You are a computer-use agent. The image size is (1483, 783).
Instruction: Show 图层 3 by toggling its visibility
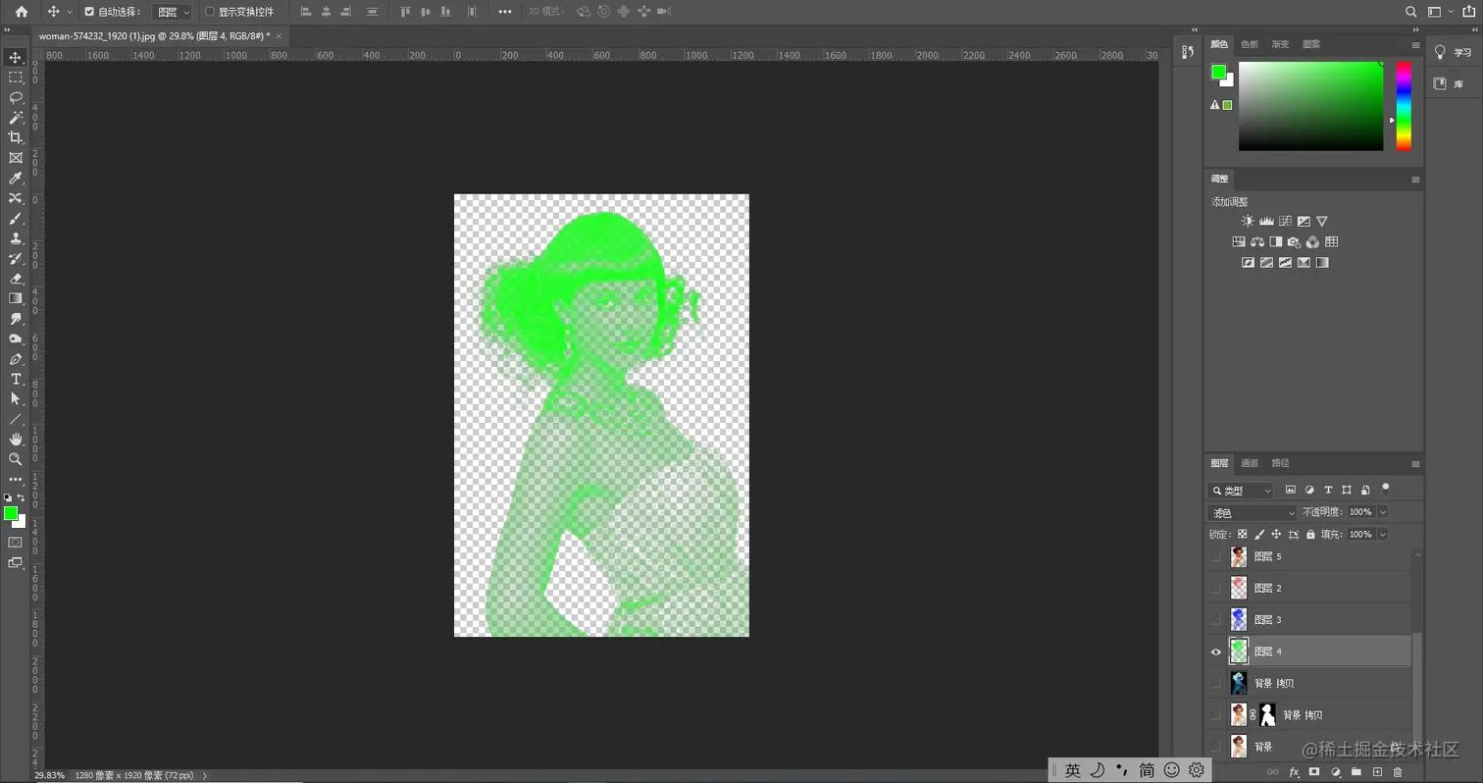[x=1216, y=619]
